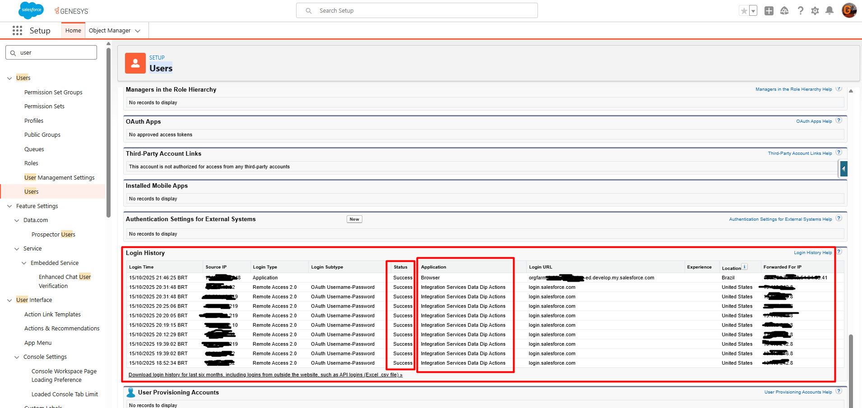This screenshot has height=408, width=862.
Task: Open Third-Party Account Links Help link
Action: 800,153
